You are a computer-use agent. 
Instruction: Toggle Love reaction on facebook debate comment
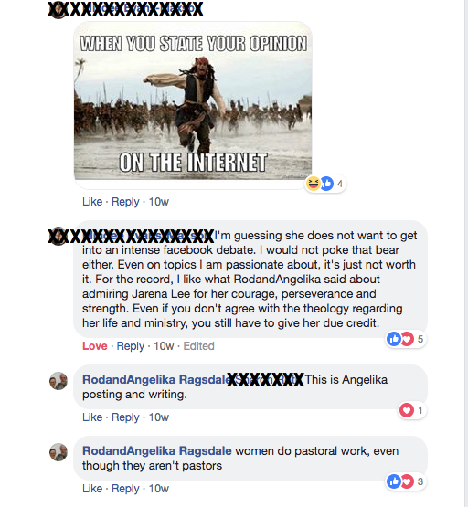95,346
